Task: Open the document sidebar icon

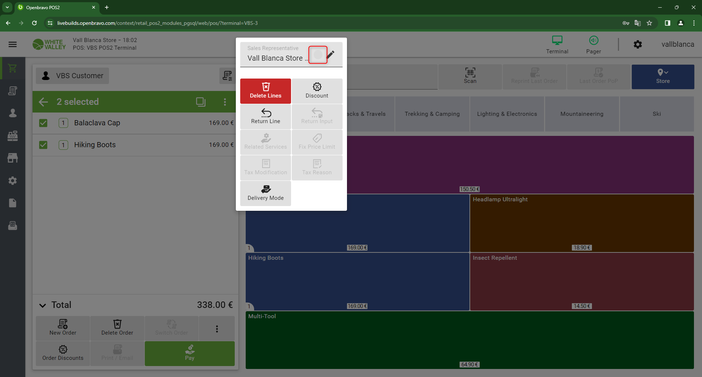Action: click(x=13, y=203)
